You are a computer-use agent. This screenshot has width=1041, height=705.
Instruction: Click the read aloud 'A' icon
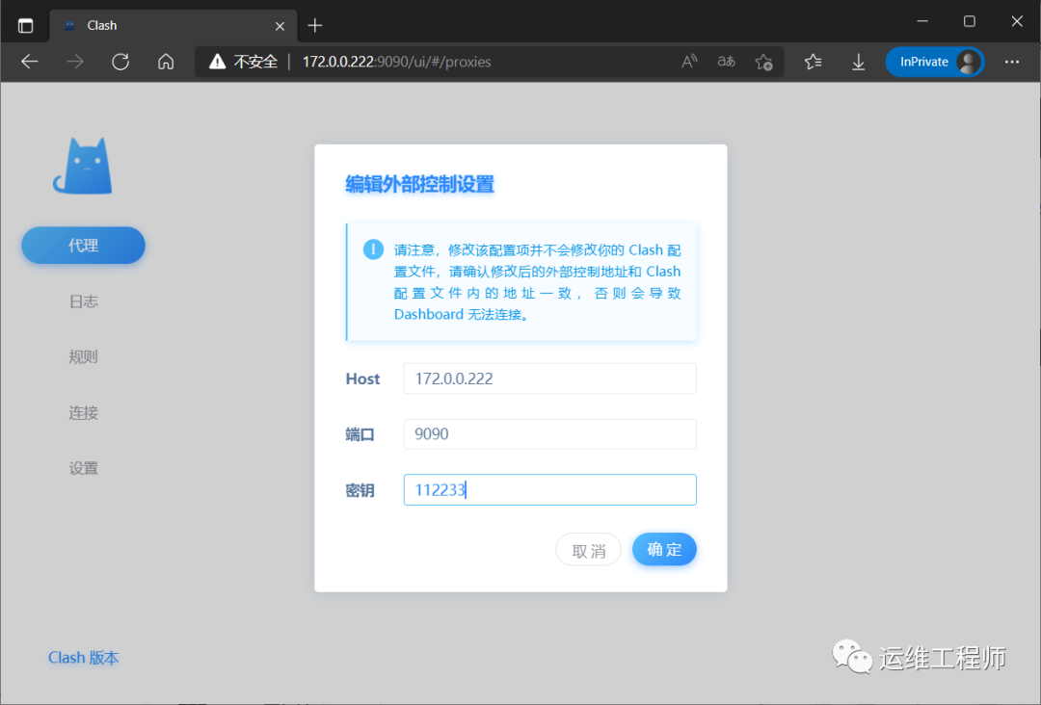pyautogui.click(x=688, y=61)
